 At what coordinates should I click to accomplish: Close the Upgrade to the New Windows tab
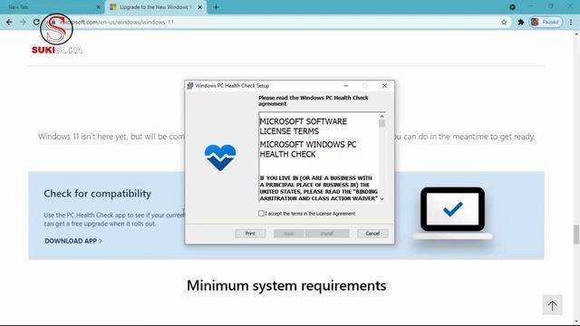(199, 7)
